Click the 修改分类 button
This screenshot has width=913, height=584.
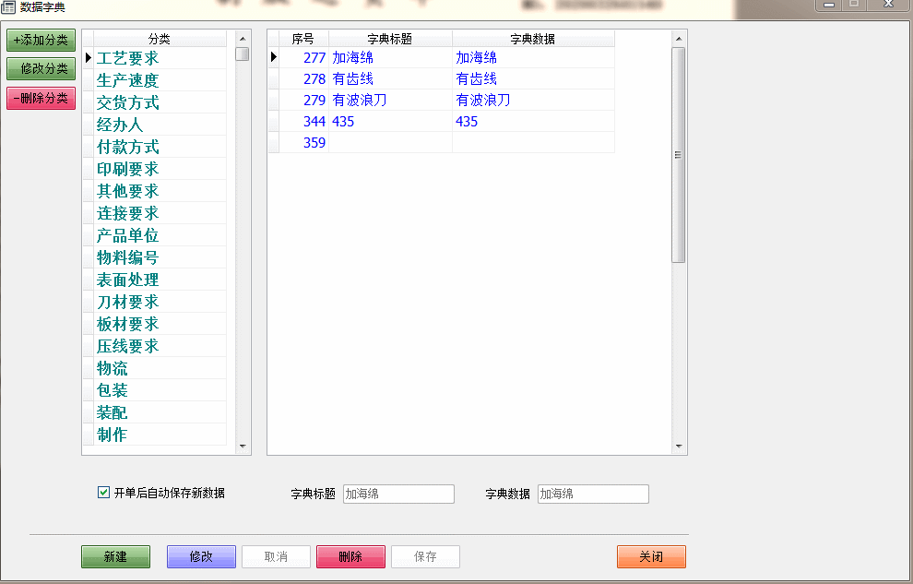(41, 68)
